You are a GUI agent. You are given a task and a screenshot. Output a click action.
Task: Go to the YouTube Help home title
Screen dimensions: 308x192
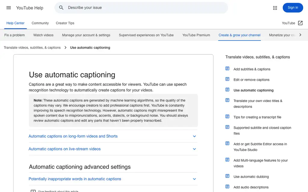coord(30,8)
